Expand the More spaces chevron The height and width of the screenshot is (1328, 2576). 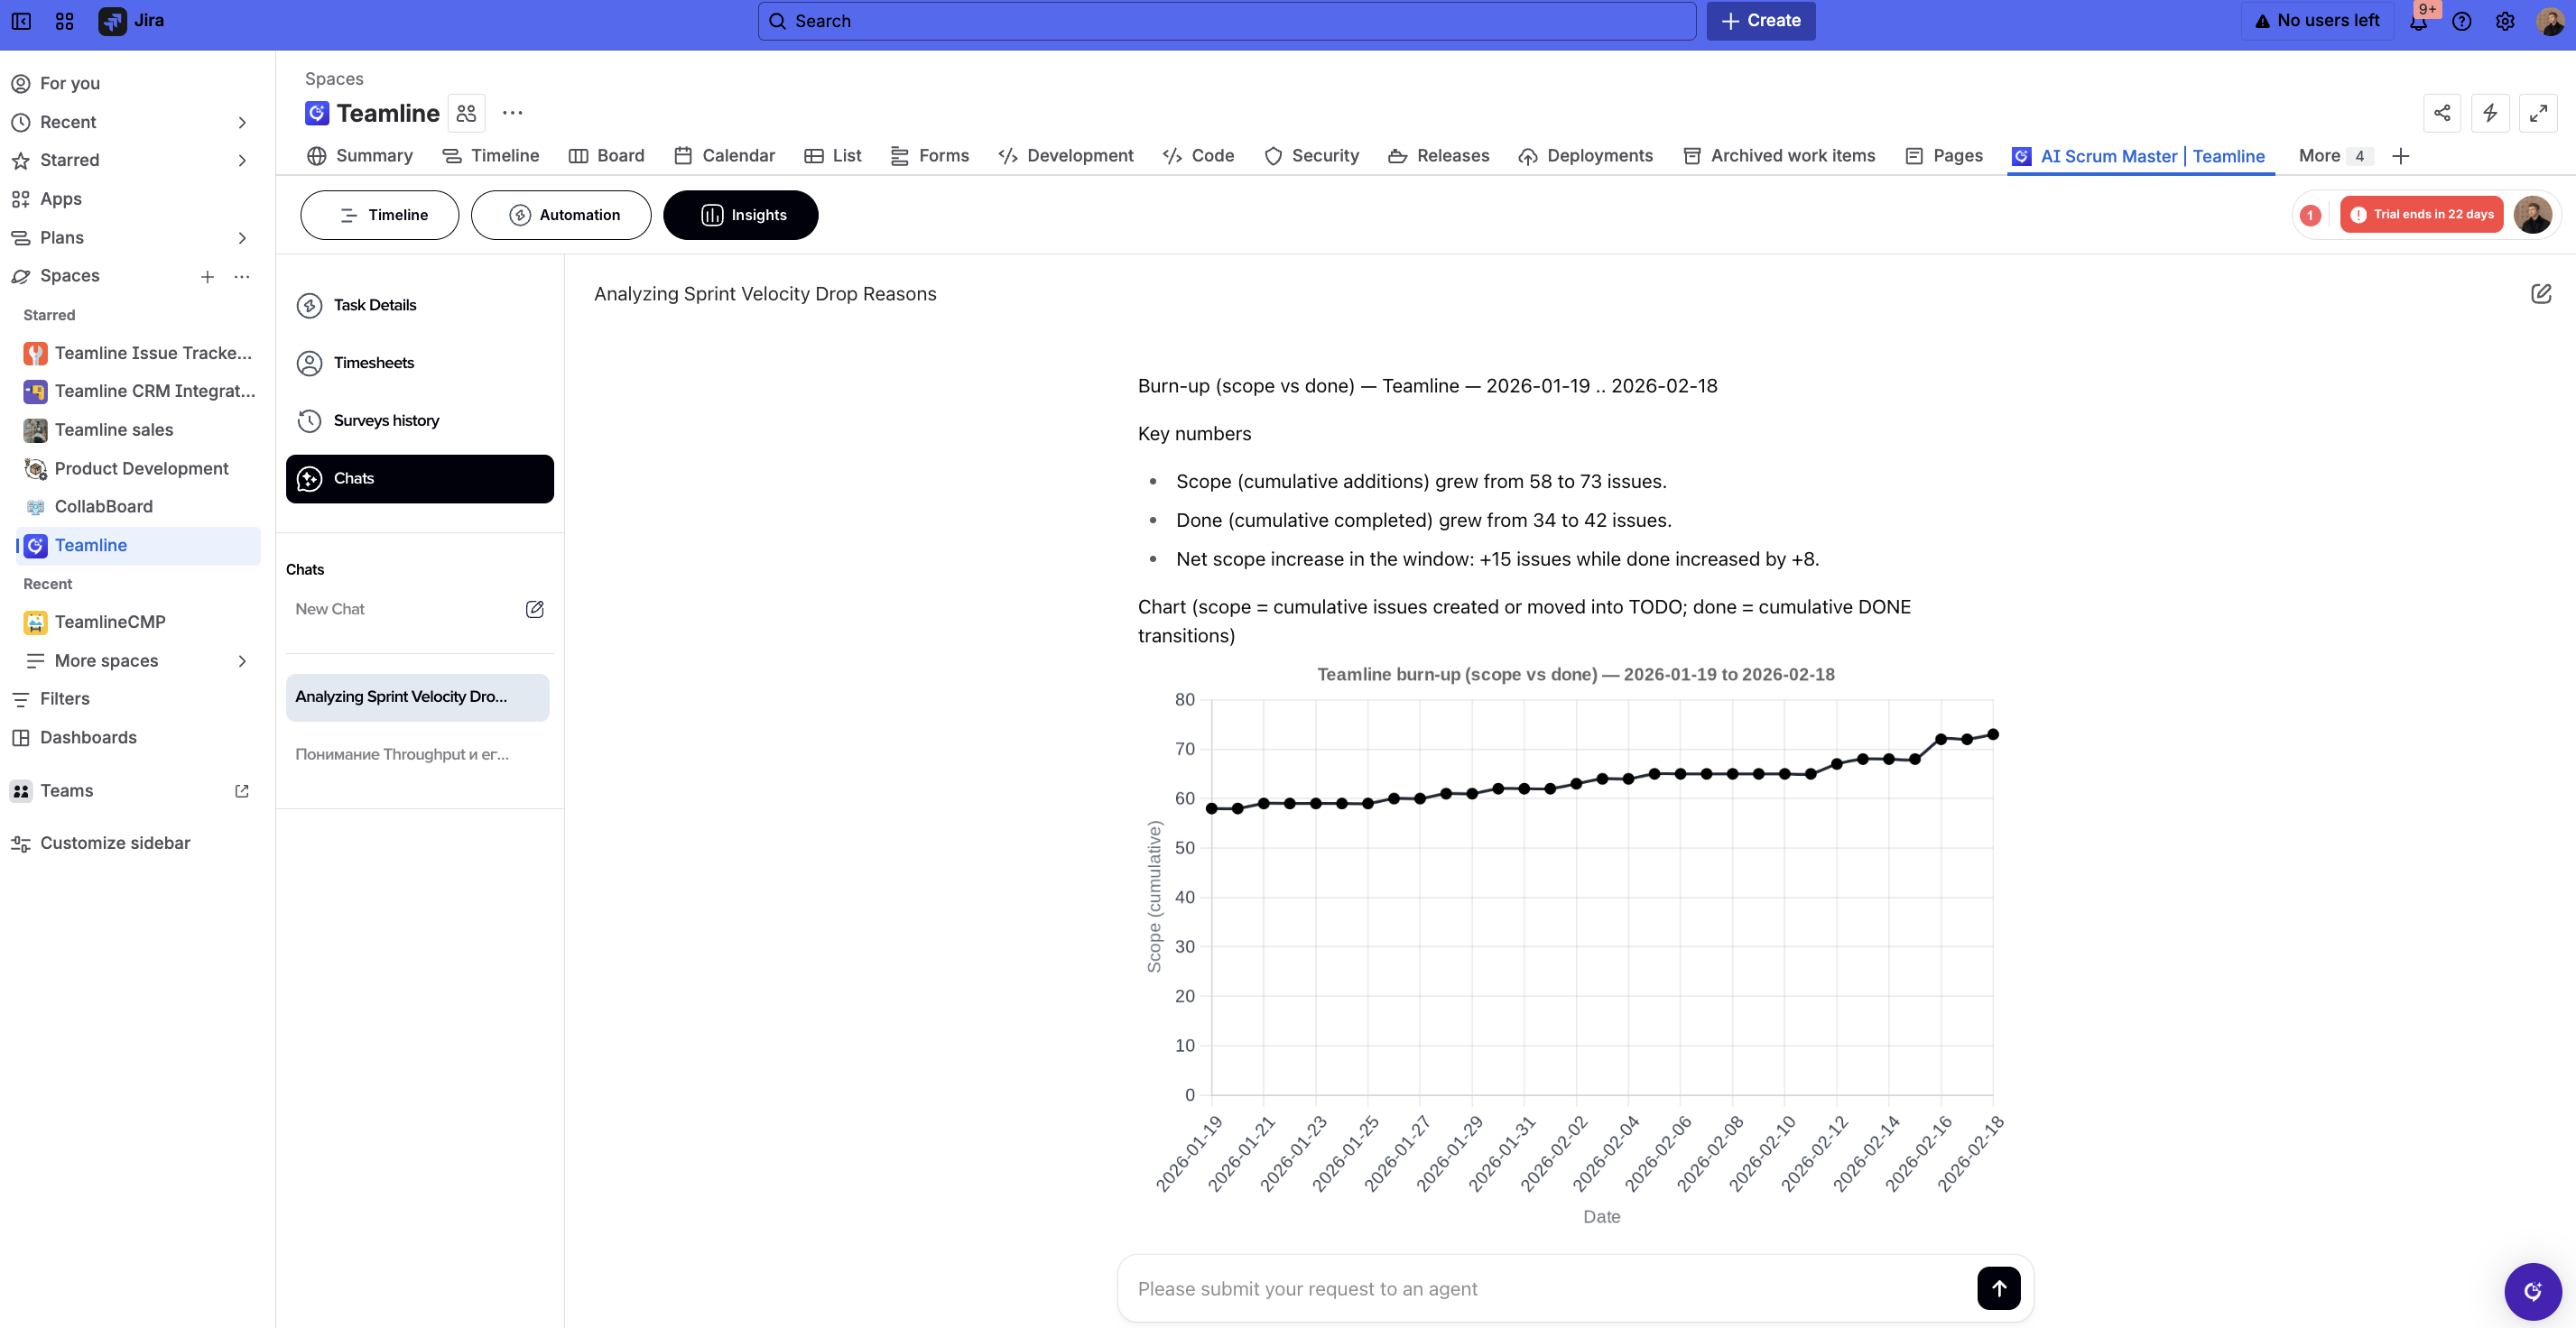point(242,660)
